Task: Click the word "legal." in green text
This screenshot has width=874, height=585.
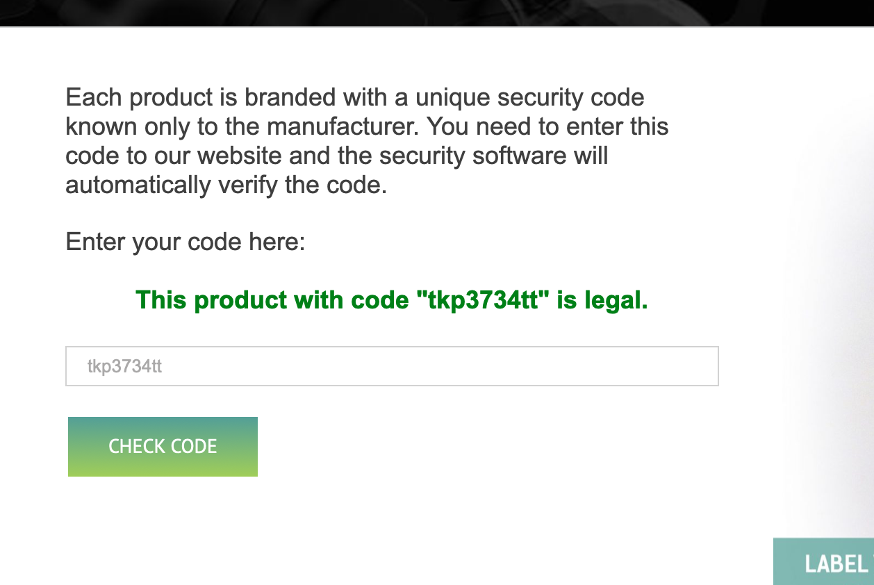Action: pos(616,300)
